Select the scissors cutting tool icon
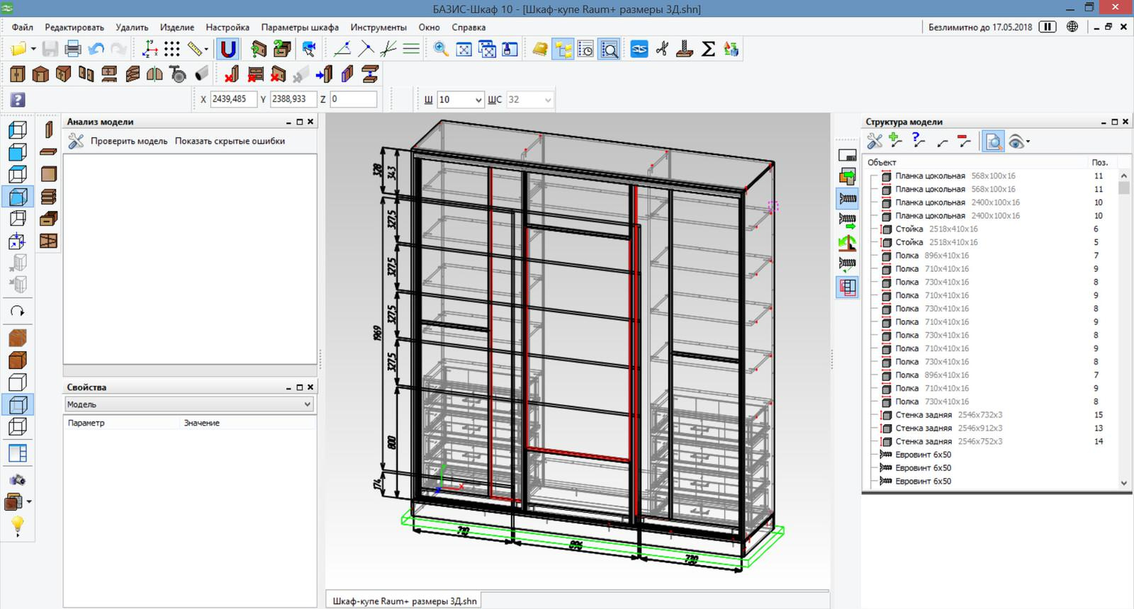1134x609 pixels. (x=662, y=50)
